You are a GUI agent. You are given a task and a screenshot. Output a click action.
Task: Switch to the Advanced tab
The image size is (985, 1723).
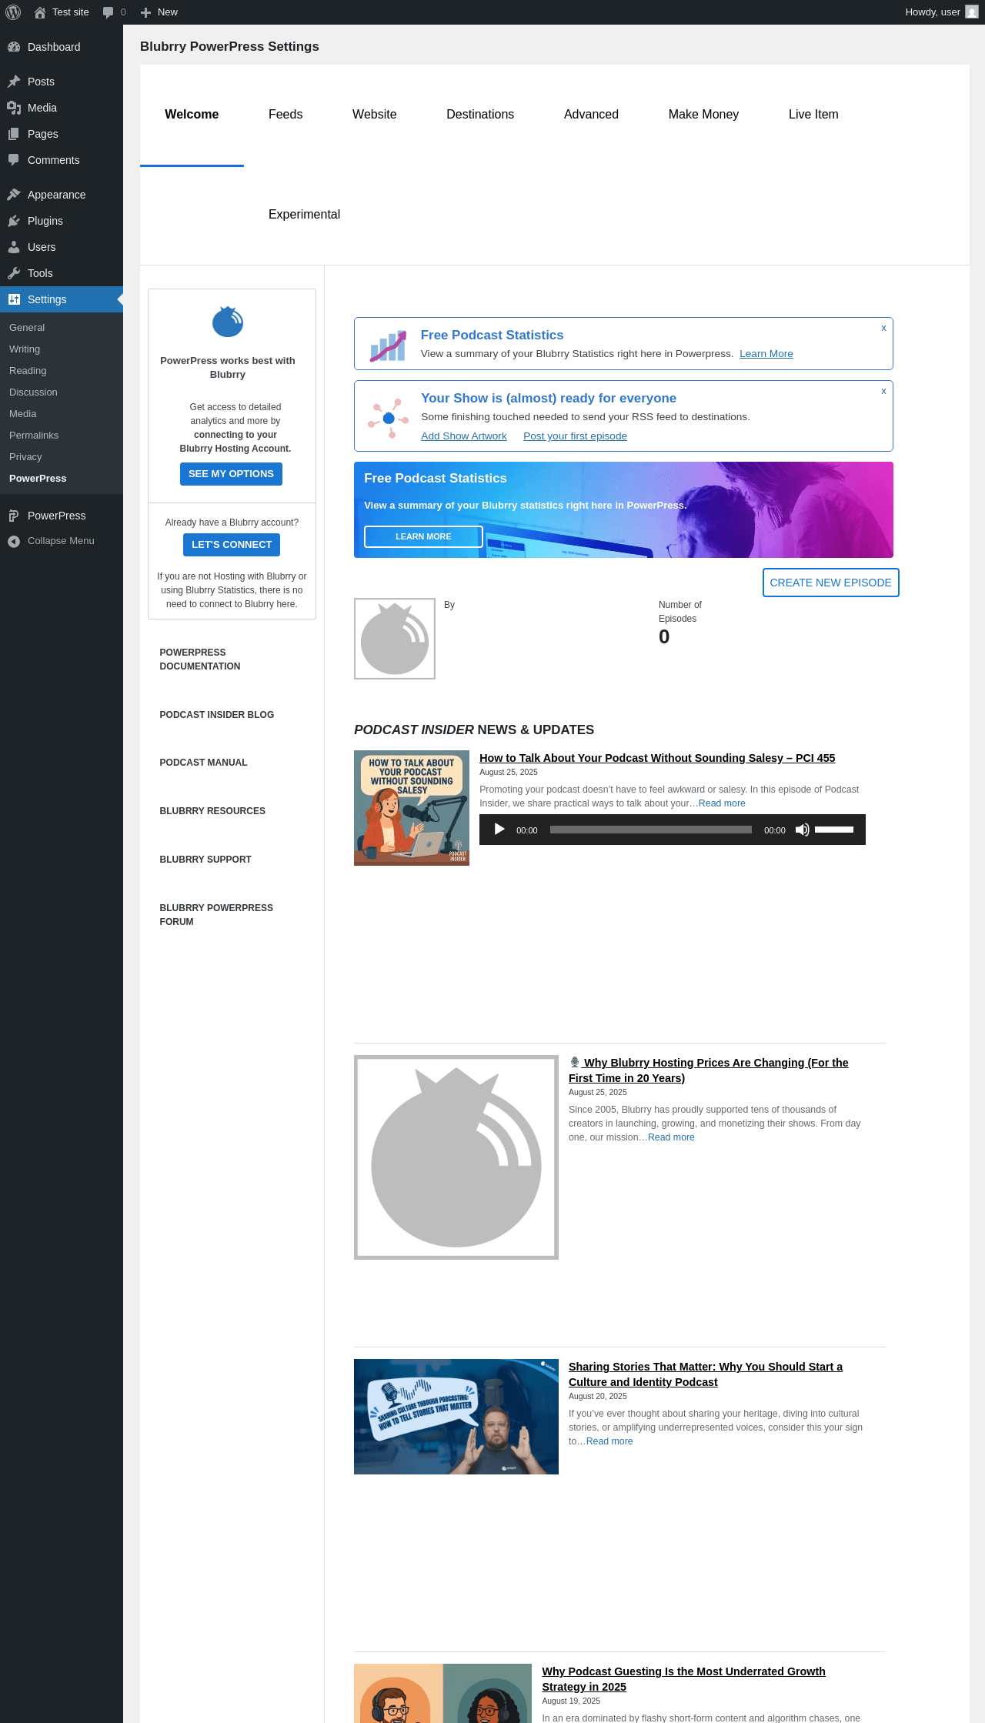pos(591,115)
